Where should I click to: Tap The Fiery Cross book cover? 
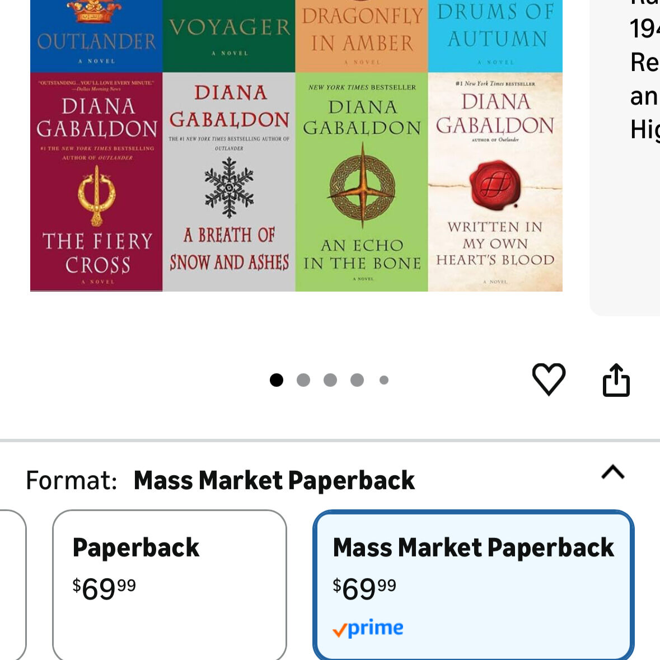96,182
